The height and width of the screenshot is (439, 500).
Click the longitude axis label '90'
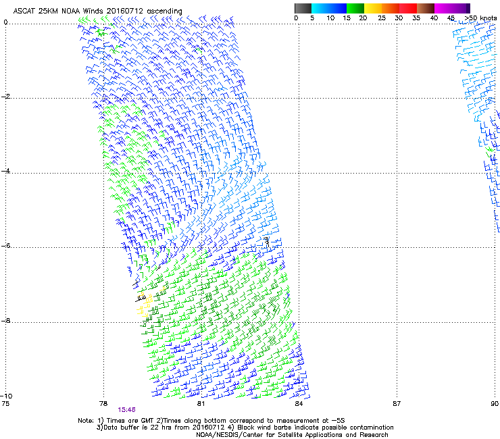tap(495, 404)
